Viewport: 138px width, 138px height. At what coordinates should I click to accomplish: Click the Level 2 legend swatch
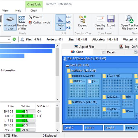click(114, 128)
